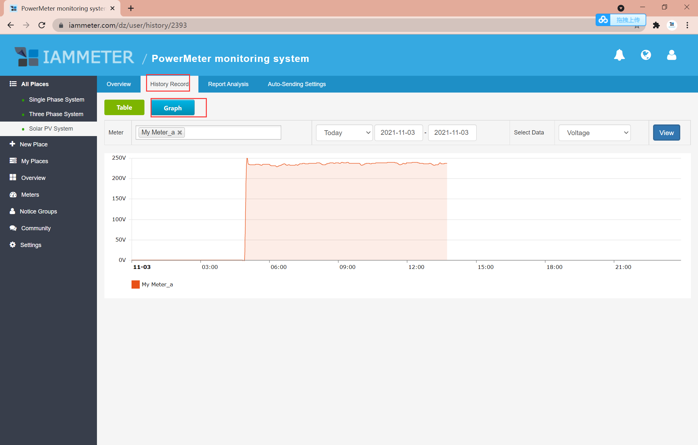Image resolution: width=698 pixels, height=445 pixels.
Task: Click the Notice Groups person icon
Action: (x=13, y=211)
